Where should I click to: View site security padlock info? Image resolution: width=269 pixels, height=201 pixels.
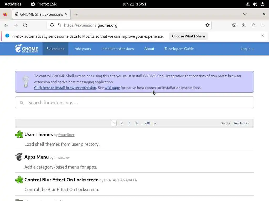point(59,25)
